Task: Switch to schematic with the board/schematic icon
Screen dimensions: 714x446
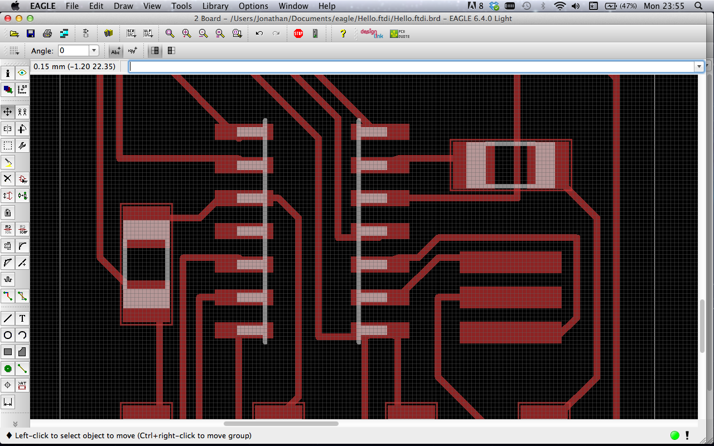Action: point(85,33)
